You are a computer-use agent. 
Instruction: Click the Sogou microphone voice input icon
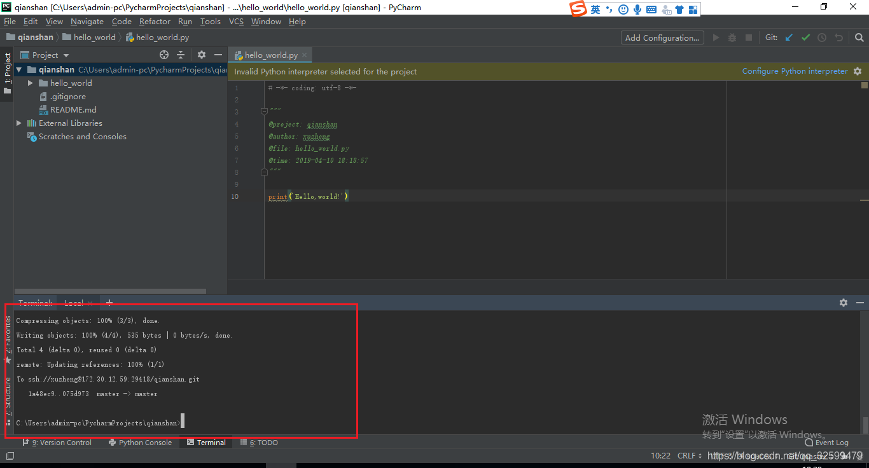tap(637, 10)
